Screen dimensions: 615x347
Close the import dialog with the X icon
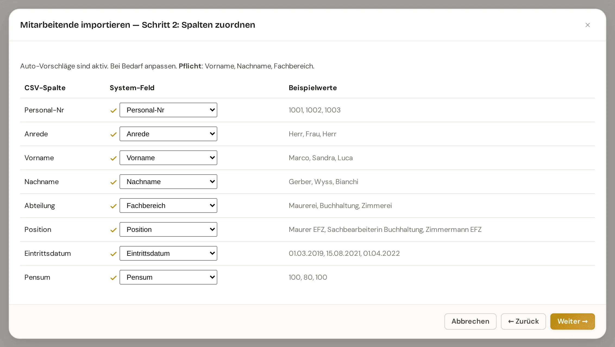pos(588,25)
